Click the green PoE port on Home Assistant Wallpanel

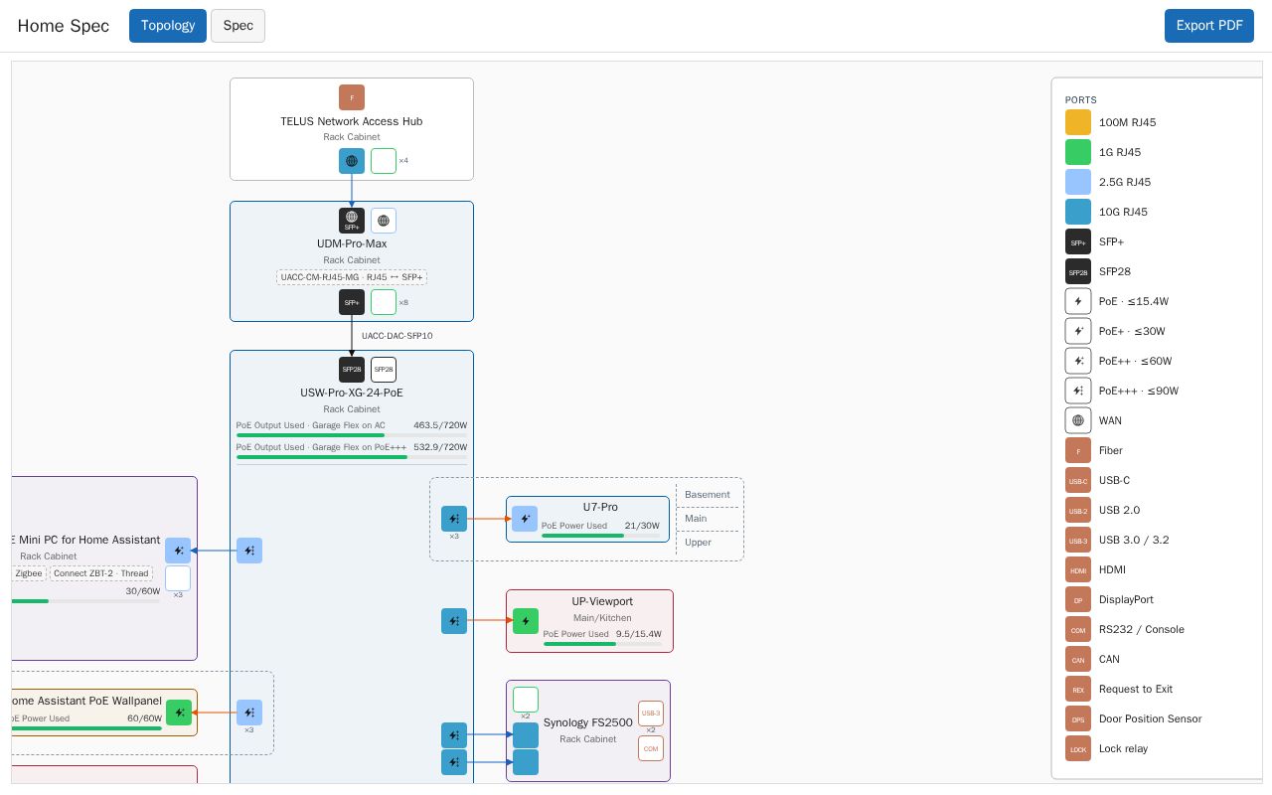coord(179,713)
